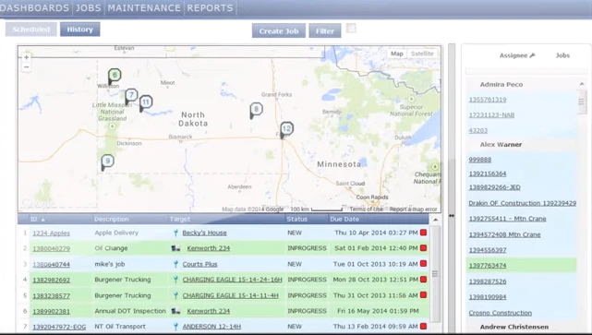Click map marker numbered 8
Screen dimensions: 592x335
click(256, 111)
